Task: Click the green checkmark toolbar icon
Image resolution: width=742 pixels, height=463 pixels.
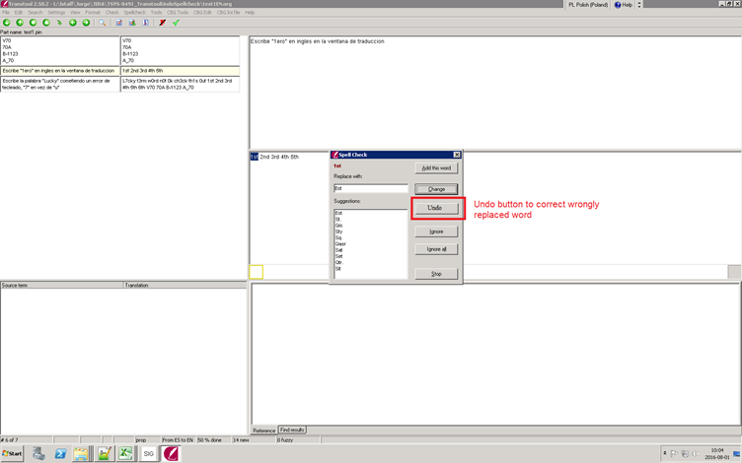Action: [176, 22]
